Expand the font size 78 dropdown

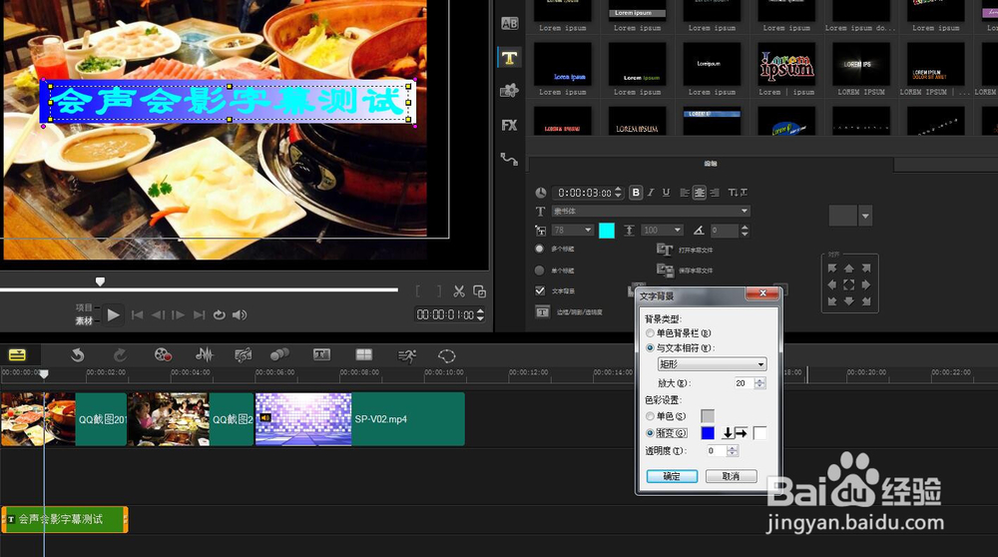click(x=588, y=230)
